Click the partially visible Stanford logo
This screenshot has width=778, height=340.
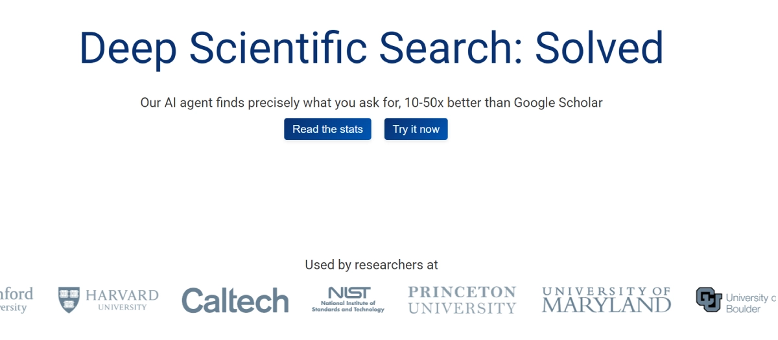[x=16, y=300]
